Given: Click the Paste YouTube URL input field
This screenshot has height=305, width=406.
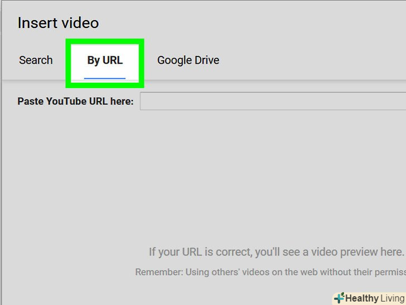Looking at the screenshot, I should 273,101.
